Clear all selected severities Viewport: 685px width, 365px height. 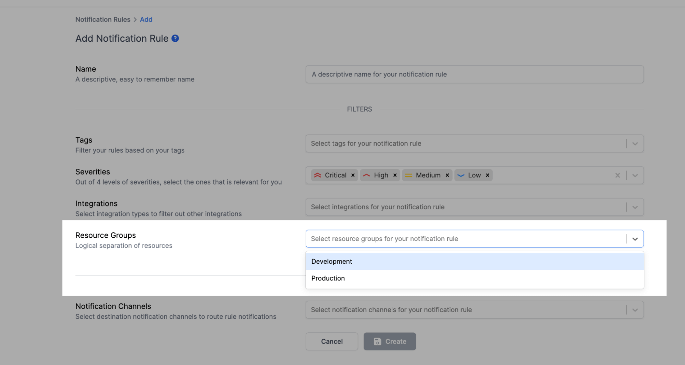[617, 175]
